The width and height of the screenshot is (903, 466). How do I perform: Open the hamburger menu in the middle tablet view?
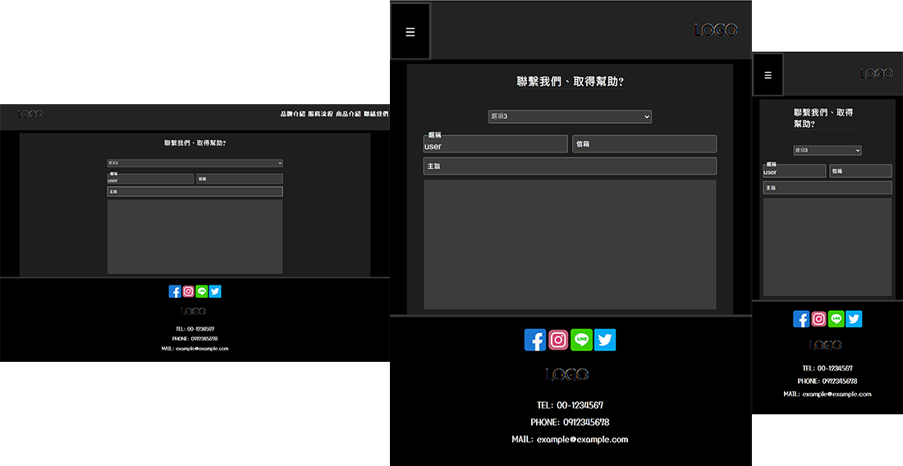point(410,32)
